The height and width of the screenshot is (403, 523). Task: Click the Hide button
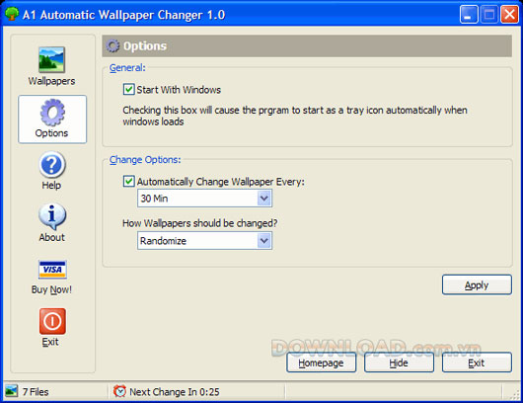click(x=399, y=363)
